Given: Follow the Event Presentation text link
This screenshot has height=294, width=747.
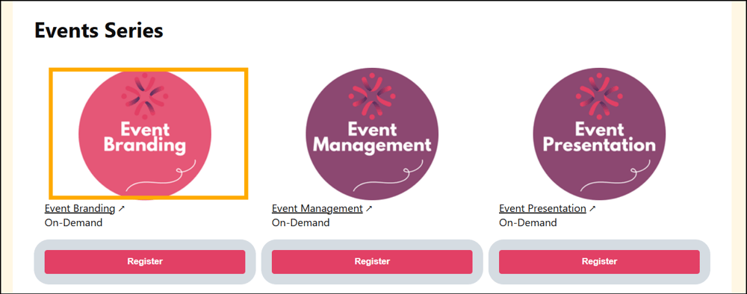Looking at the screenshot, I should 542,208.
